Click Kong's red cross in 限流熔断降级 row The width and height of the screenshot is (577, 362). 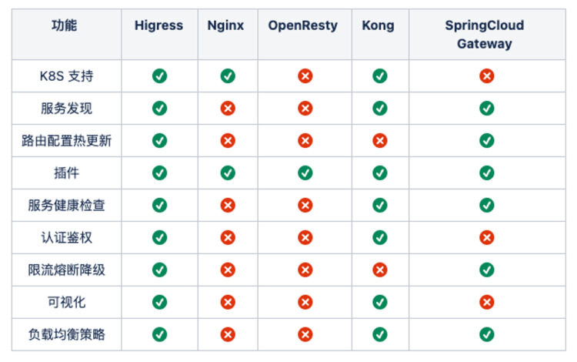click(379, 270)
